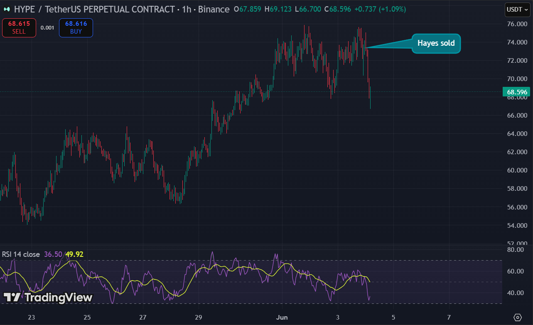Click the 25 date label on time axis
Image resolution: width=533 pixels, height=325 pixels.
point(87,318)
